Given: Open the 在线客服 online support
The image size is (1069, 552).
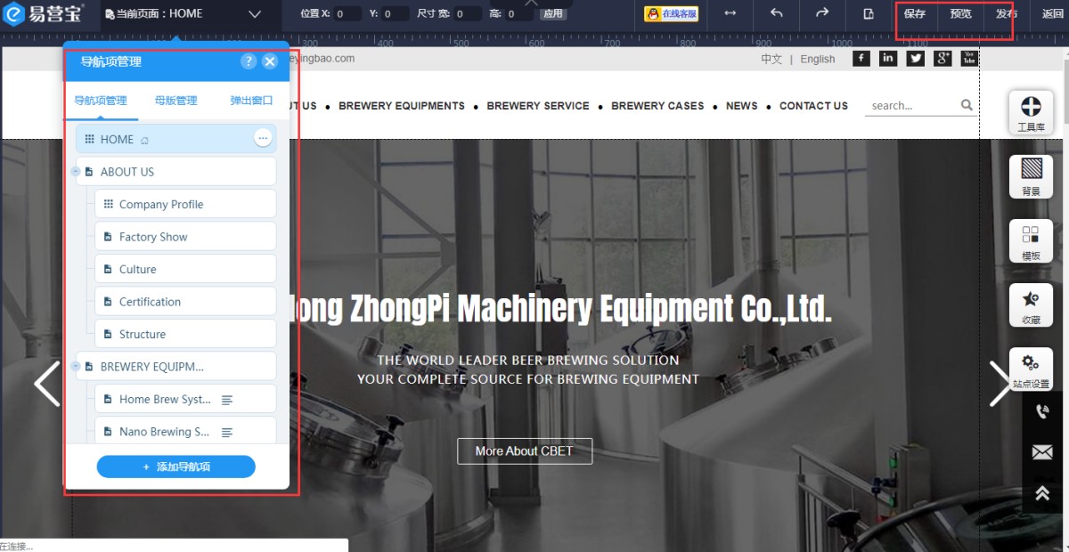Looking at the screenshot, I should (672, 13).
